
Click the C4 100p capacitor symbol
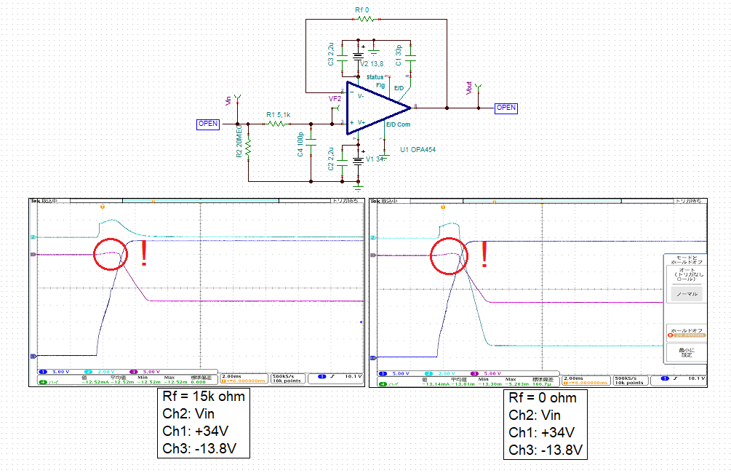(309, 142)
